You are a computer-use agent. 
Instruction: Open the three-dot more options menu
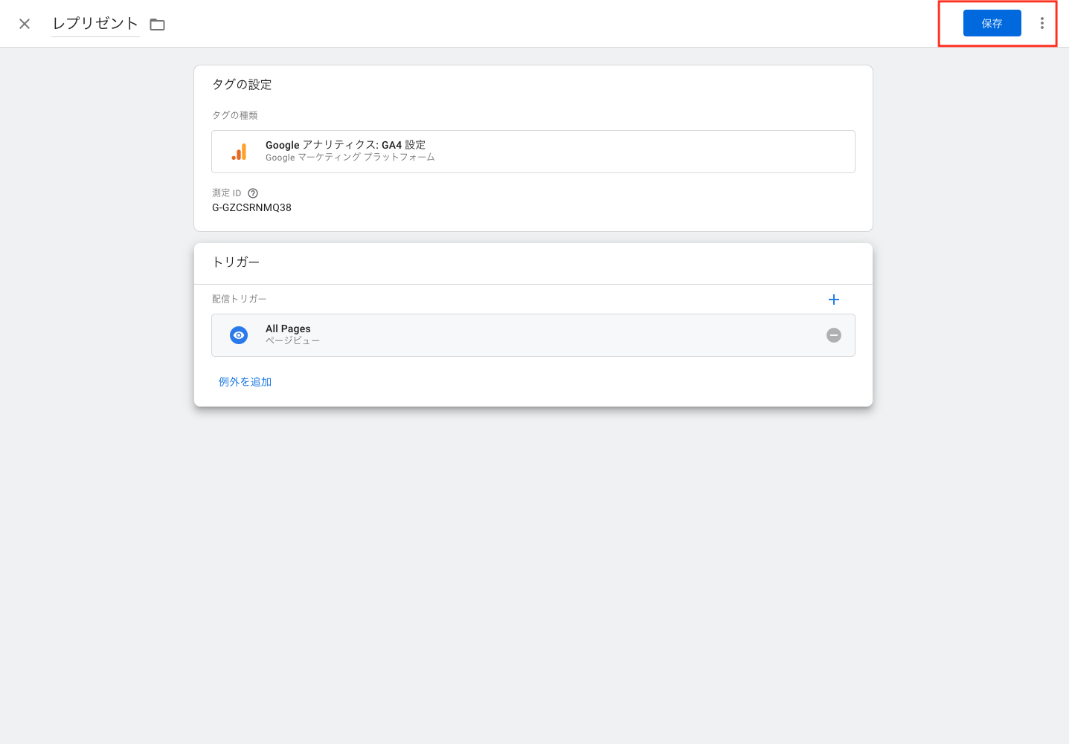point(1041,24)
